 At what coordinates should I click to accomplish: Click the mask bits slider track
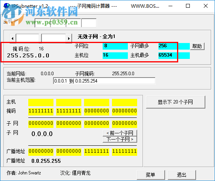pyautogui.click(x=41, y=38)
